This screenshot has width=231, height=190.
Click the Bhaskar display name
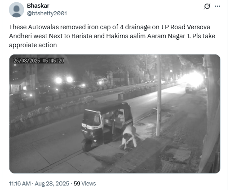coord(38,6)
